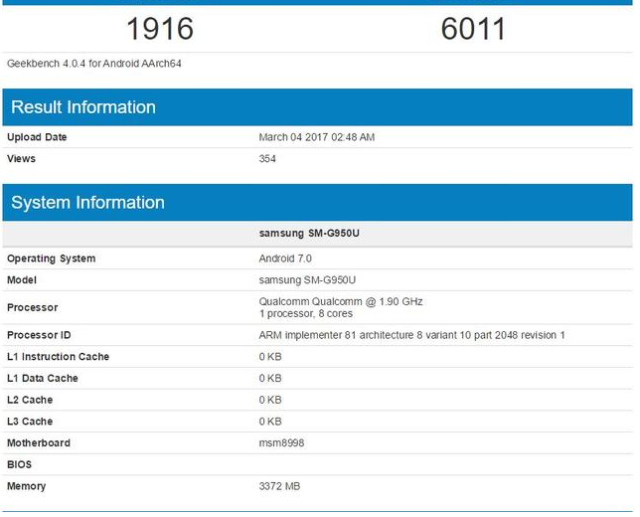Image resolution: width=640 pixels, height=517 pixels.
Task: Click the System Information header
Action: click(318, 203)
